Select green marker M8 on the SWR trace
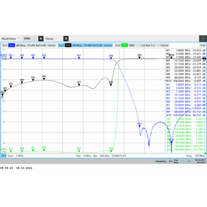The height and width of the screenshot is (207, 207). [x=111, y=150]
